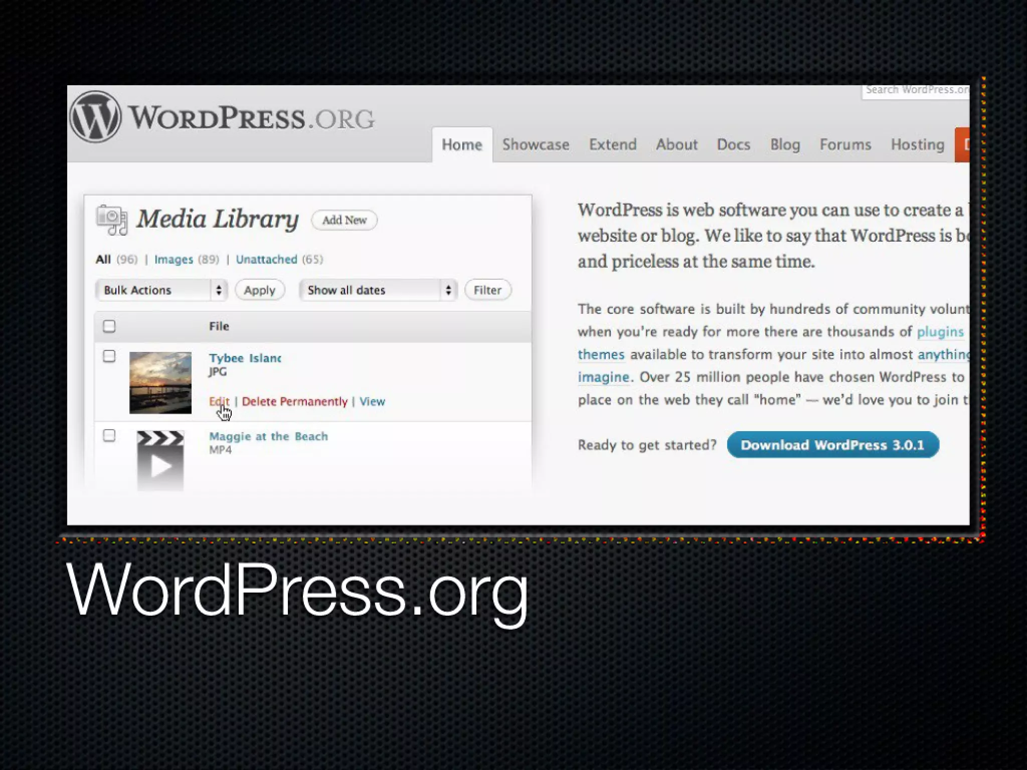Open the Bulk Actions dropdown
Viewport: 1027px width, 770px height.
[161, 290]
